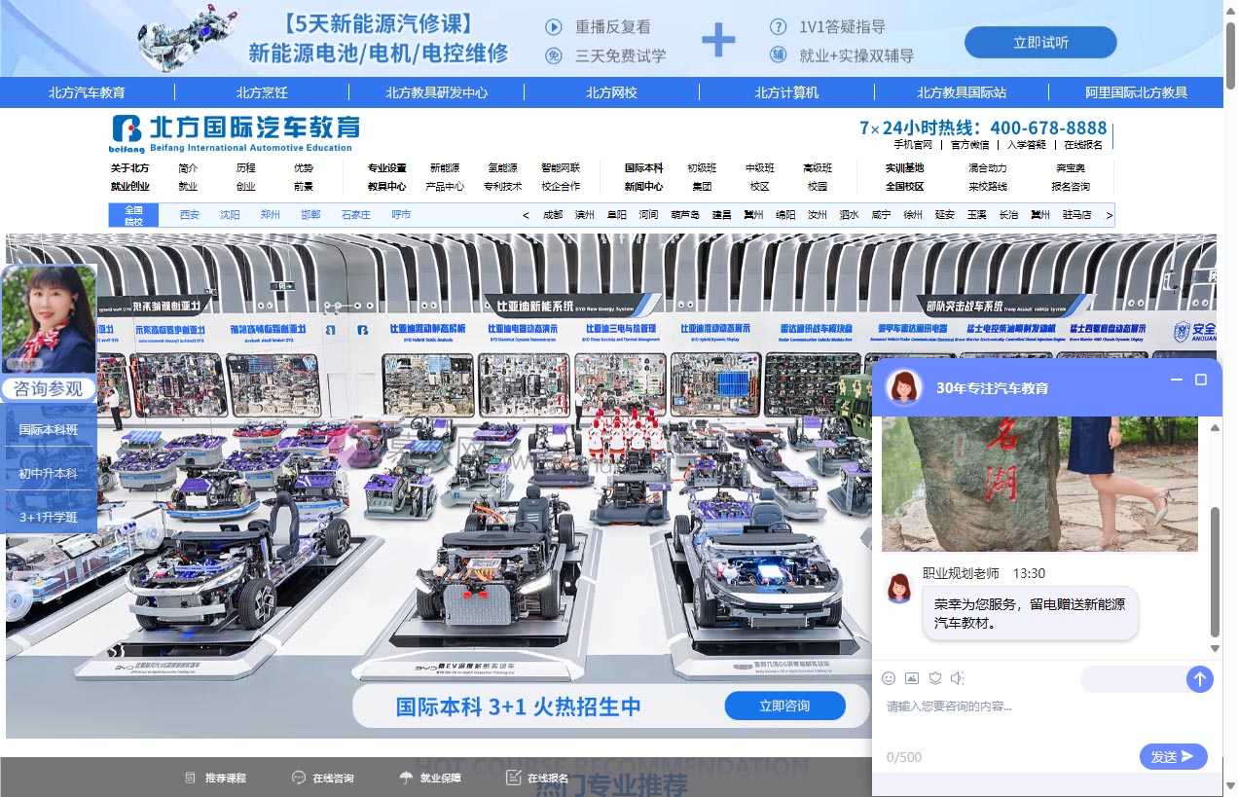The image size is (1238, 797).
Task: Click the left arrow in the city list
Action: point(526,214)
